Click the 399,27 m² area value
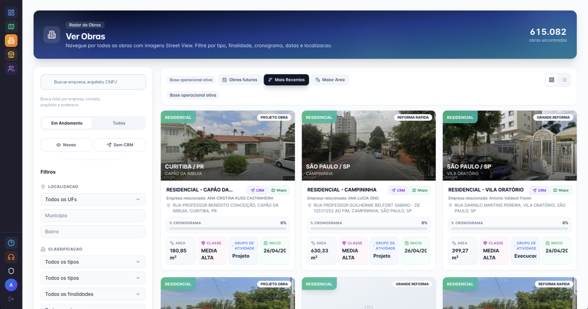 pos(461,254)
